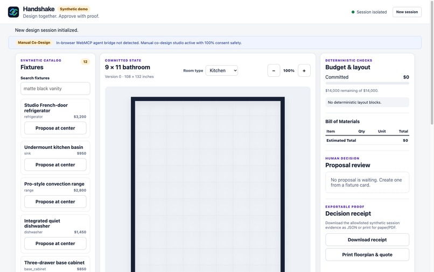The image size is (434, 272).
Task: Click the $850 base cabinet price
Action: pos(82,269)
